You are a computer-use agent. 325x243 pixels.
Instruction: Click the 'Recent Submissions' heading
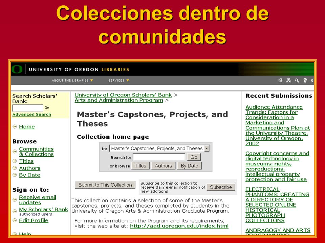click(x=279, y=96)
